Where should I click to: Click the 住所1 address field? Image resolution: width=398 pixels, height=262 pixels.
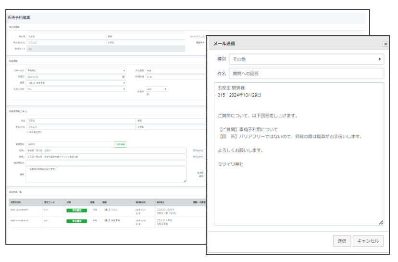[x=106, y=150]
